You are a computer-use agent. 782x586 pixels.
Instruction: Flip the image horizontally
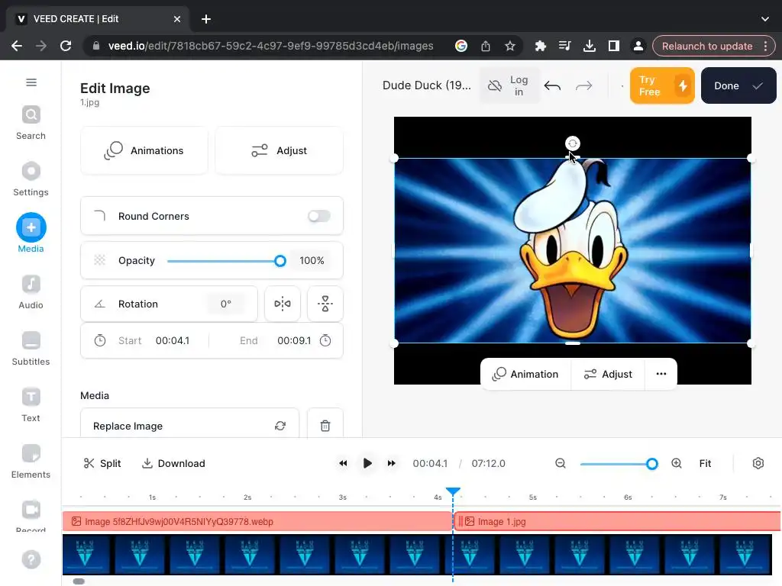[283, 304]
